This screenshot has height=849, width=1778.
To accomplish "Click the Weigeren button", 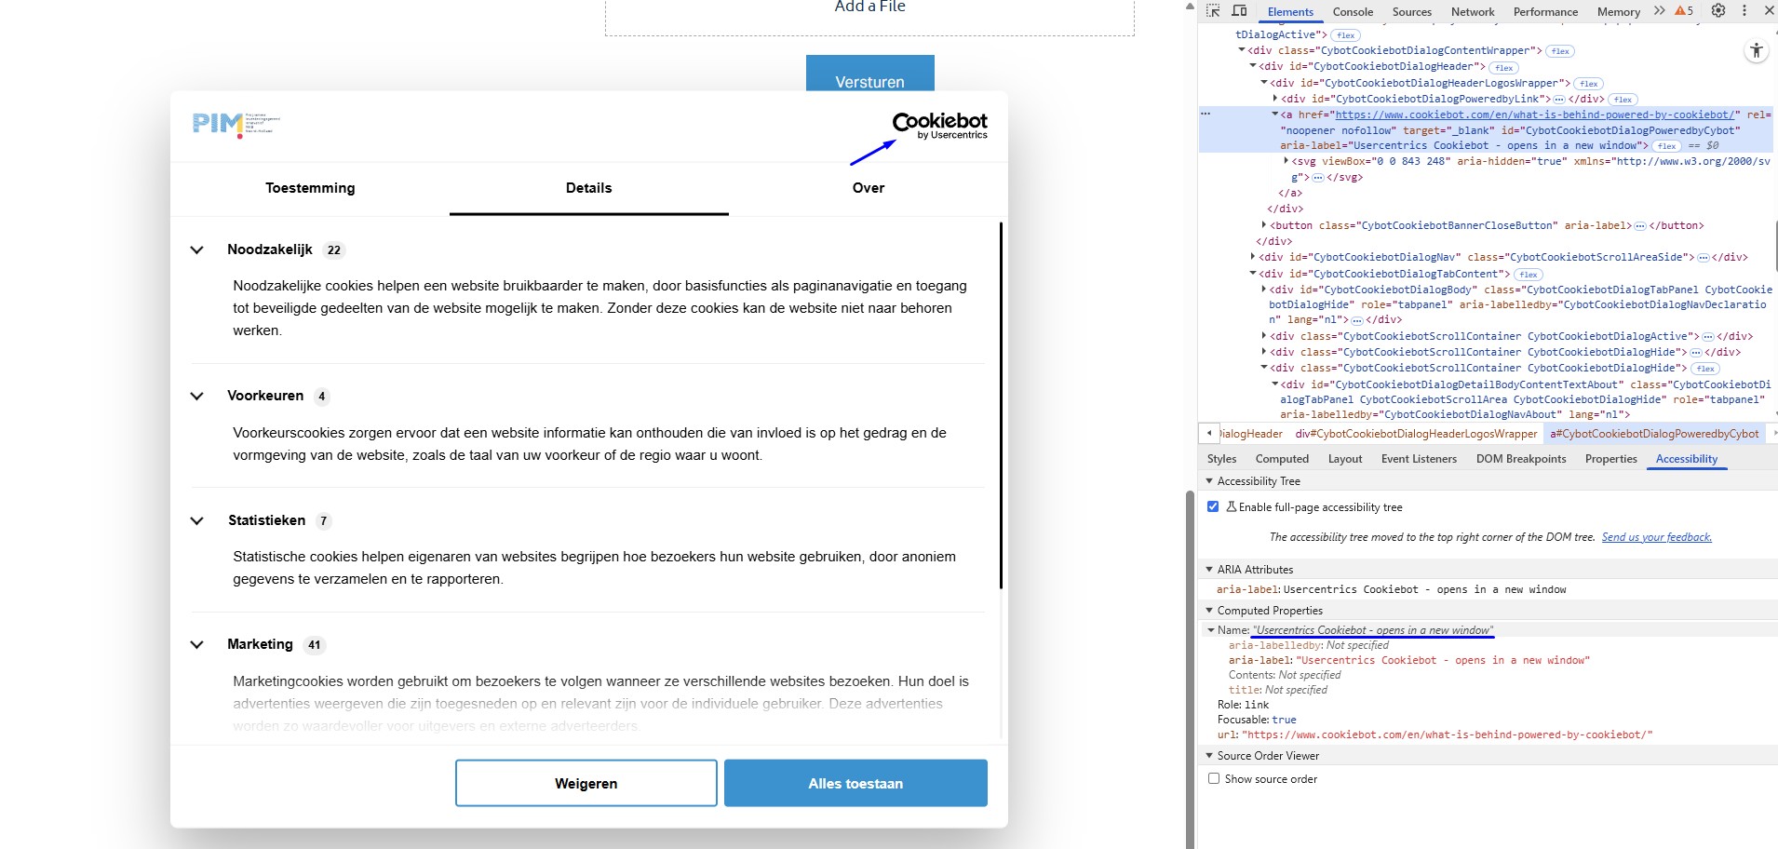I will [586, 783].
